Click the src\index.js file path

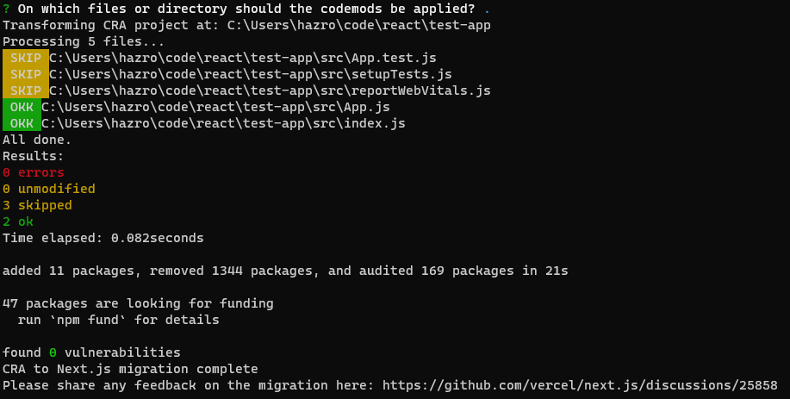223,123
